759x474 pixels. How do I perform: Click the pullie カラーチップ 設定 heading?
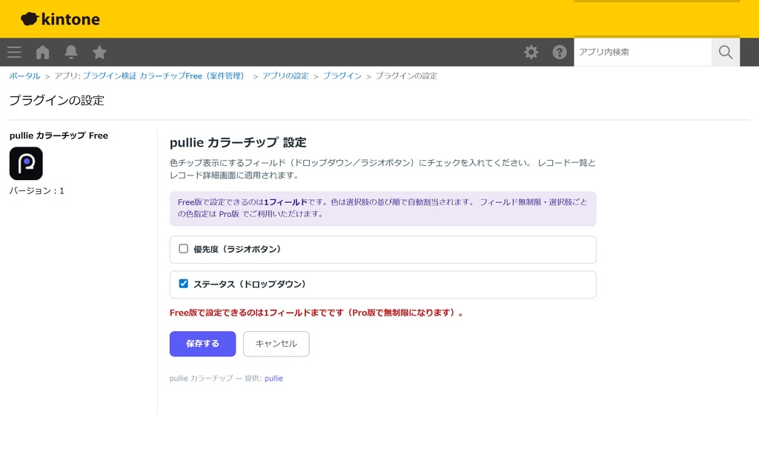coord(238,142)
